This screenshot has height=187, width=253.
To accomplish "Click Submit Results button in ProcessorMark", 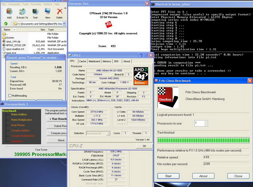I will tap(57, 126).
